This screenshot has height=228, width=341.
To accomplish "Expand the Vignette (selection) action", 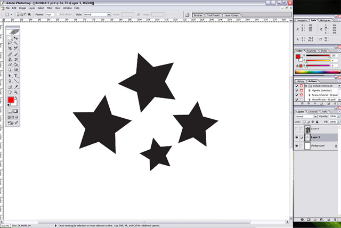I will point(310,91).
